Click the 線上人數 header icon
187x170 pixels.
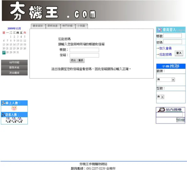pyautogui.click(x=3, y=103)
